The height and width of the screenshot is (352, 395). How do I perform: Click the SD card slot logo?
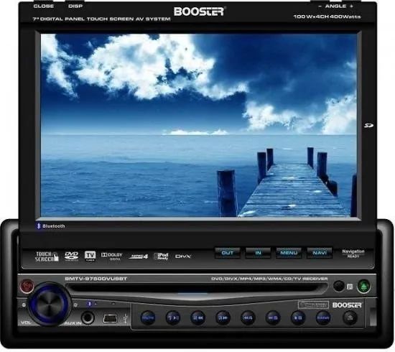[368, 126]
